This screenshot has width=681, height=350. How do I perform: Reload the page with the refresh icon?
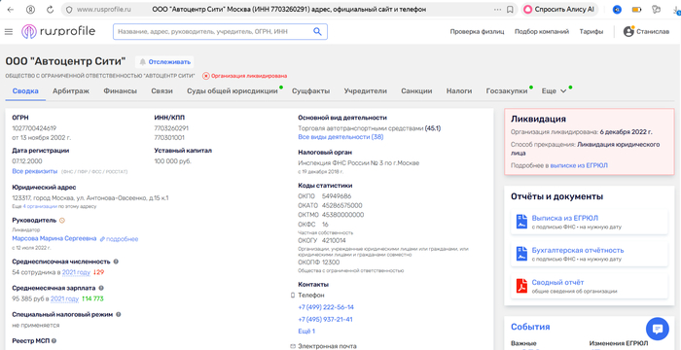pos(50,9)
